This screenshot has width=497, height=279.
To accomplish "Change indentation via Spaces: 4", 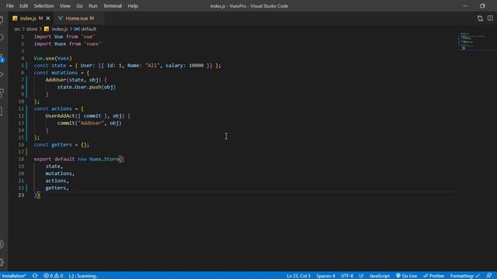I will click(325, 276).
